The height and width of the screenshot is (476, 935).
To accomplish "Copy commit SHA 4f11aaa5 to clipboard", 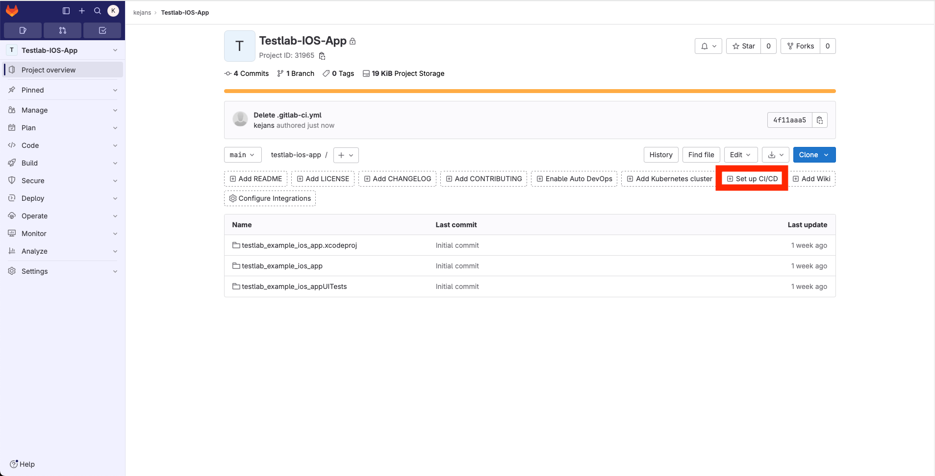I will pyautogui.click(x=820, y=120).
